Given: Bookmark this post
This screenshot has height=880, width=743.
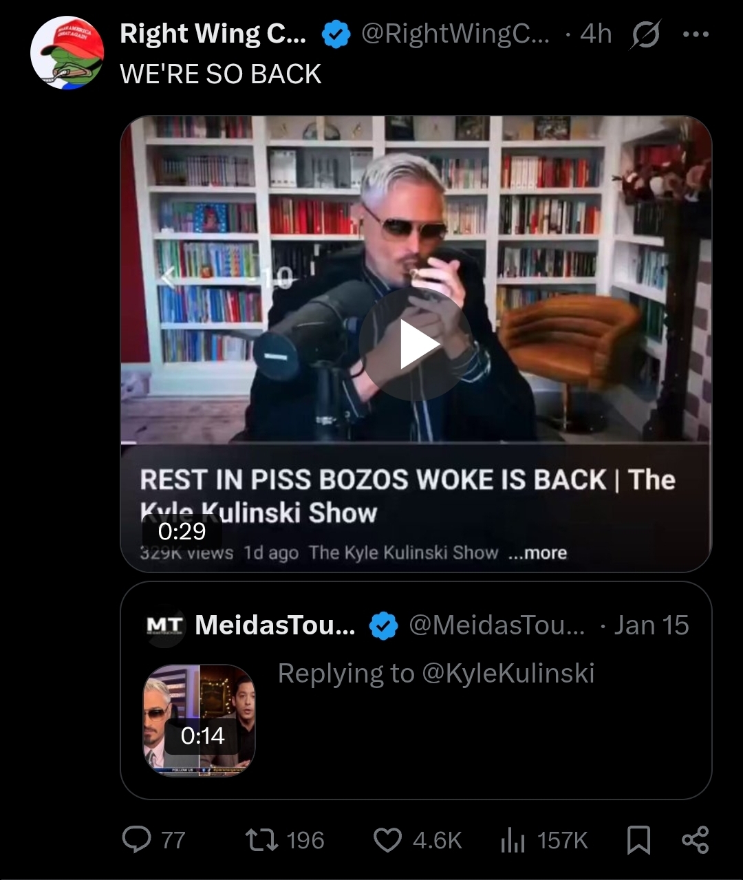Looking at the screenshot, I should (x=638, y=840).
